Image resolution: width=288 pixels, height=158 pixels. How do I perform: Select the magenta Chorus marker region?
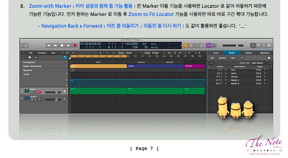tap(194, 66)
